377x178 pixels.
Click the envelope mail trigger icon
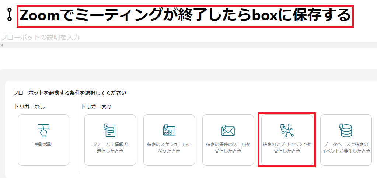tap(228, 130)
